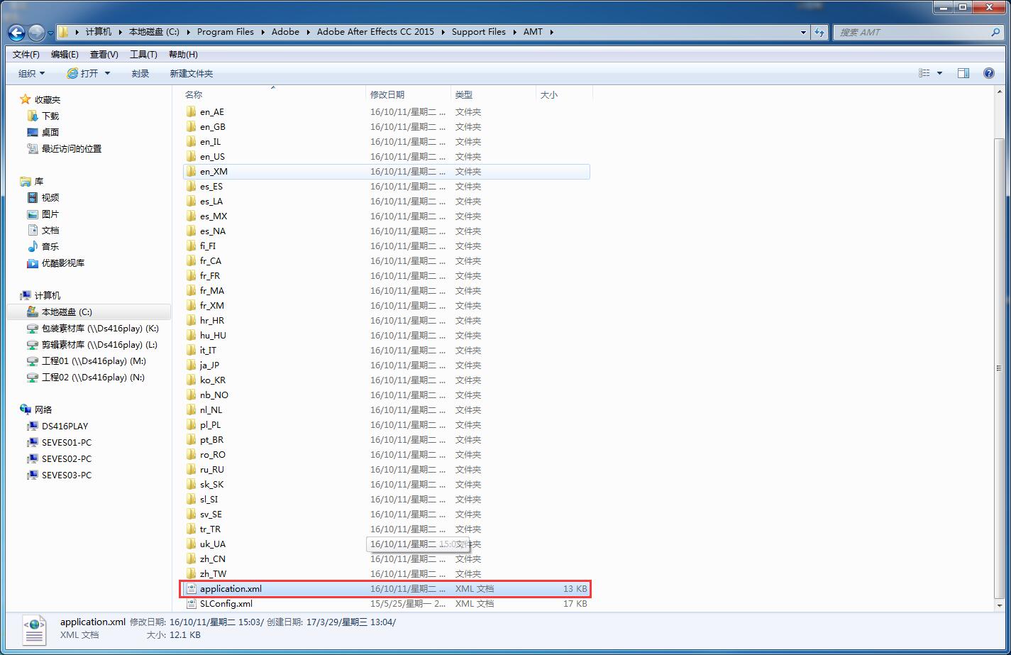The image size is (1011, 655).
Task: Click the help question mark icon
Action: click(x=989, y=73)
